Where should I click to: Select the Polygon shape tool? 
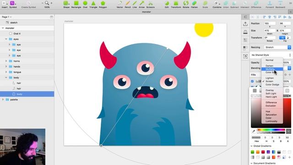(103, 5)
